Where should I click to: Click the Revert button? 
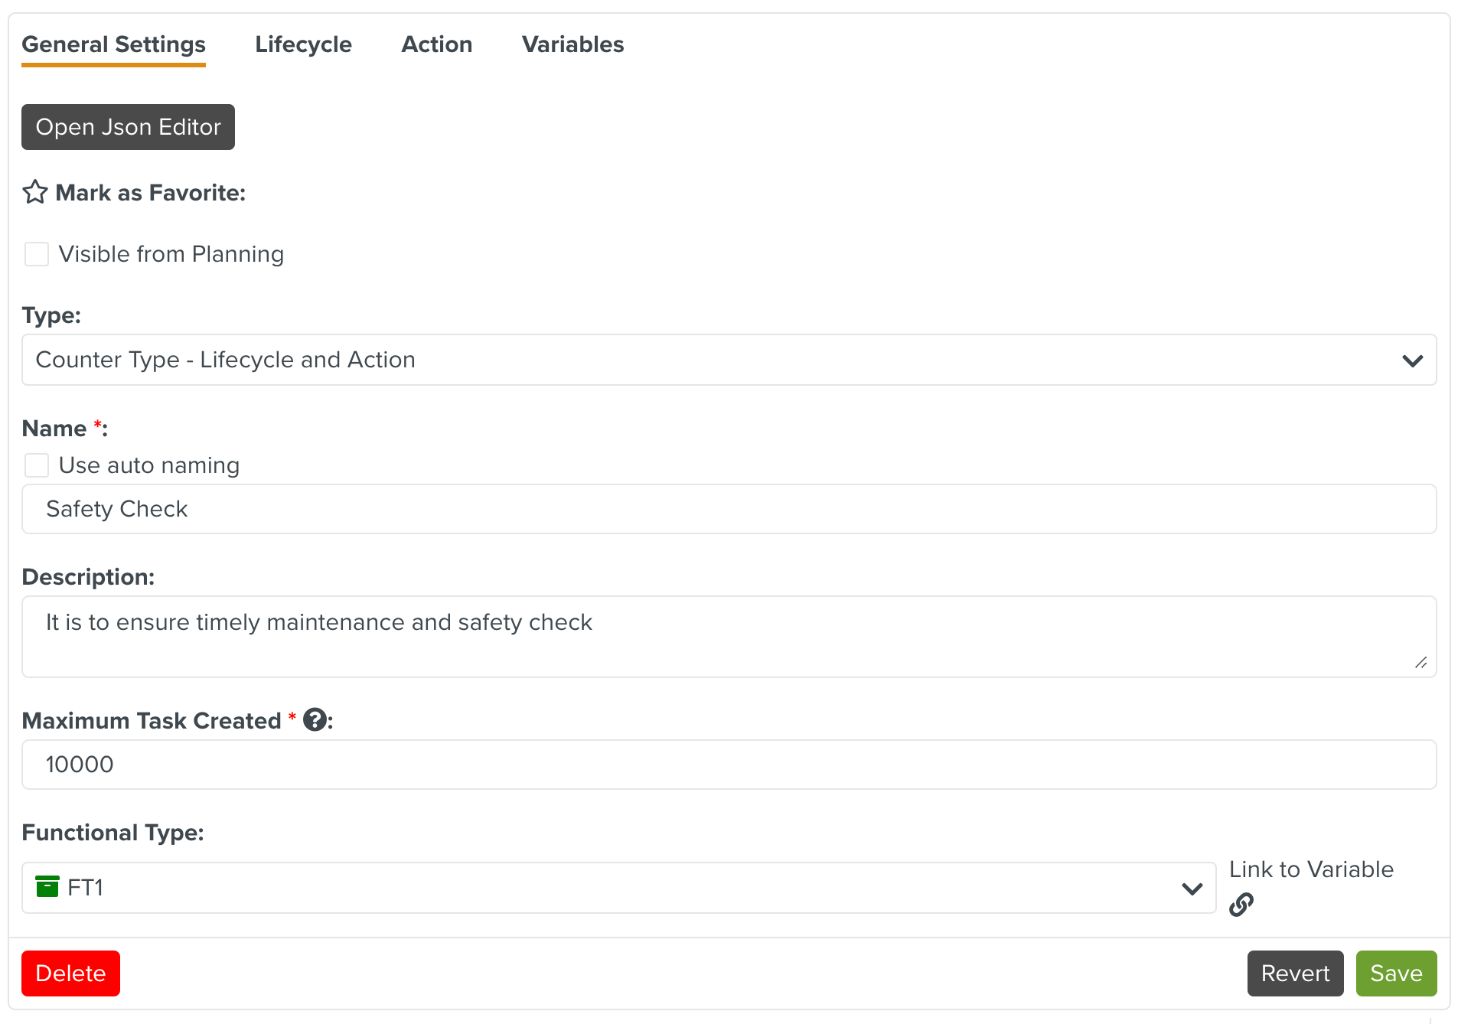click(1295, 973)
